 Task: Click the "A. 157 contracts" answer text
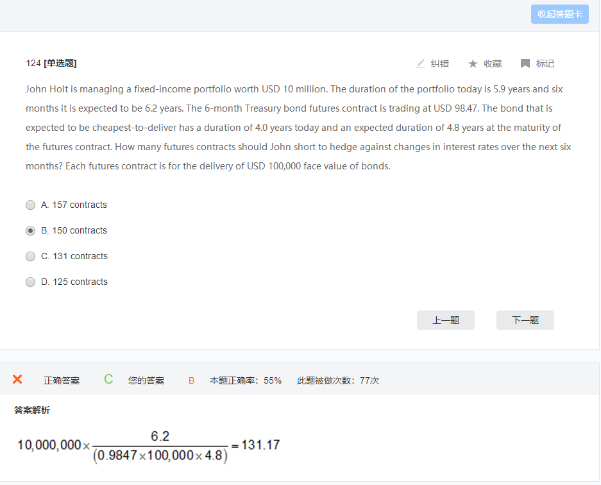click(74, 205)
